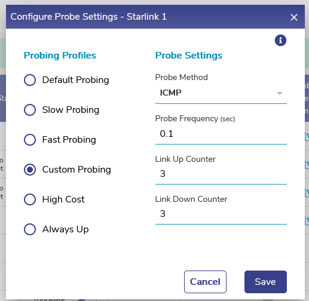This screenshot has height=301, width=309.
Task: Click the Cancel button
Action: point(205,282)
